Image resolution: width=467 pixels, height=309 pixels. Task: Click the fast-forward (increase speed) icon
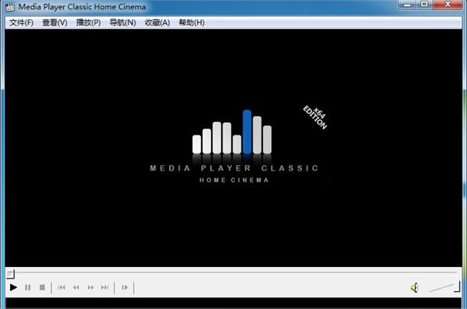(x=90, y=287)
